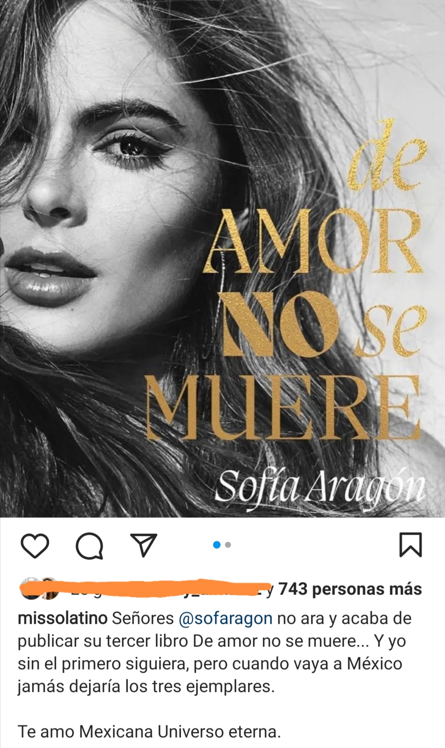Screen dimensions: 445x748
Task: Tap the small liker profile avatars
Action: coord(40,589)
